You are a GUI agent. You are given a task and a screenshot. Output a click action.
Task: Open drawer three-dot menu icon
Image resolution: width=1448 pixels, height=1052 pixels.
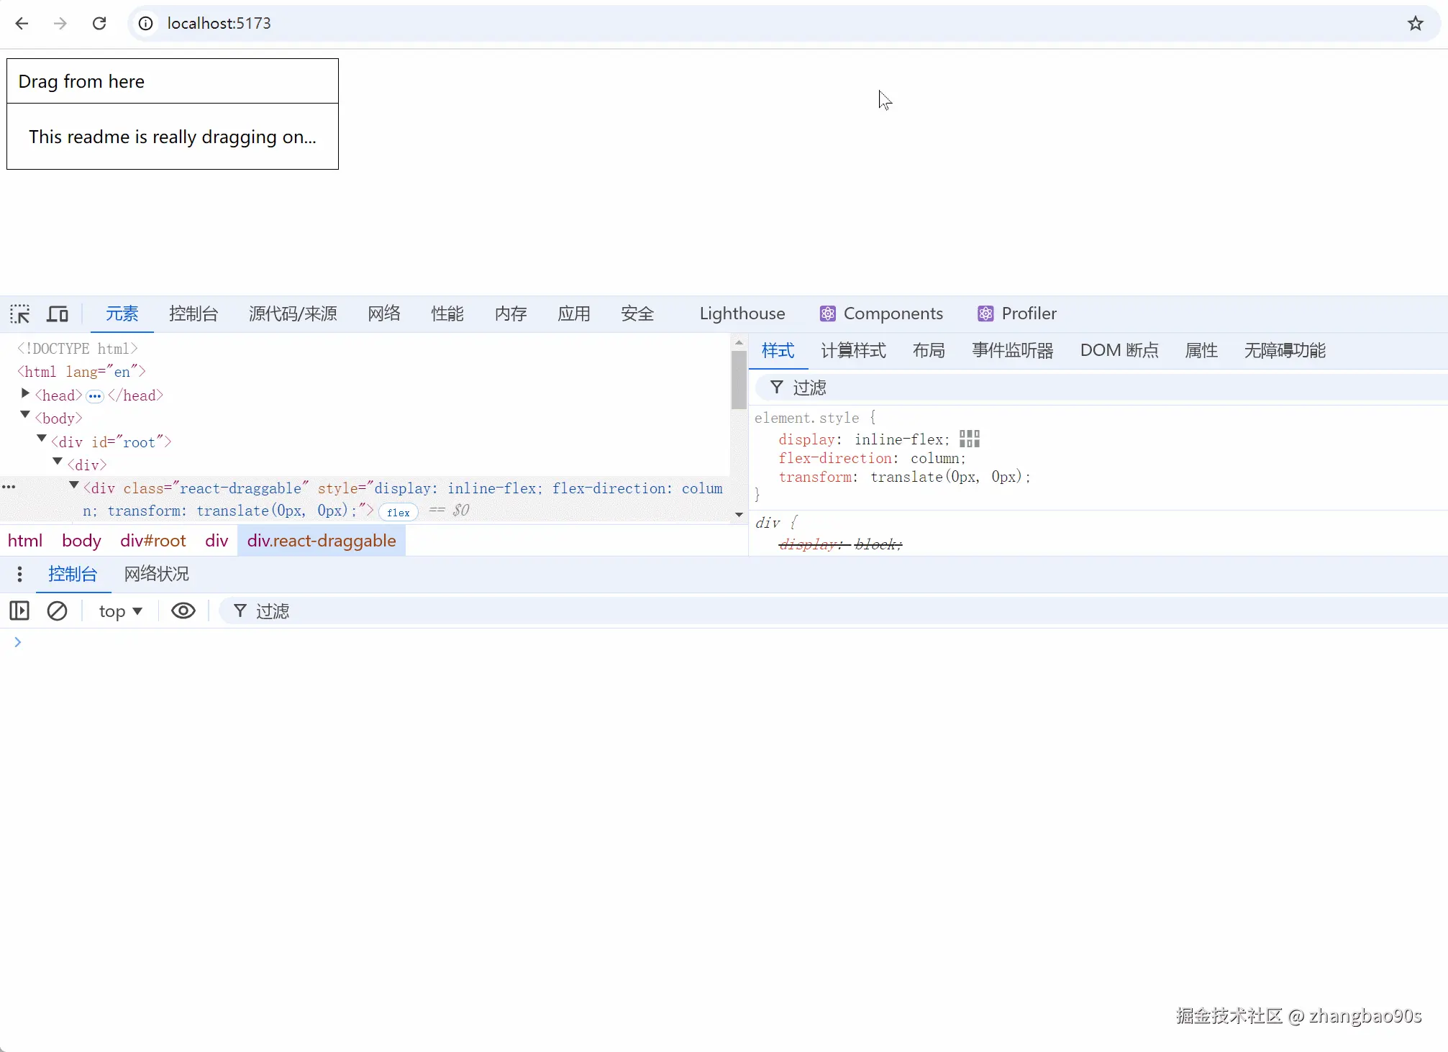19,574
